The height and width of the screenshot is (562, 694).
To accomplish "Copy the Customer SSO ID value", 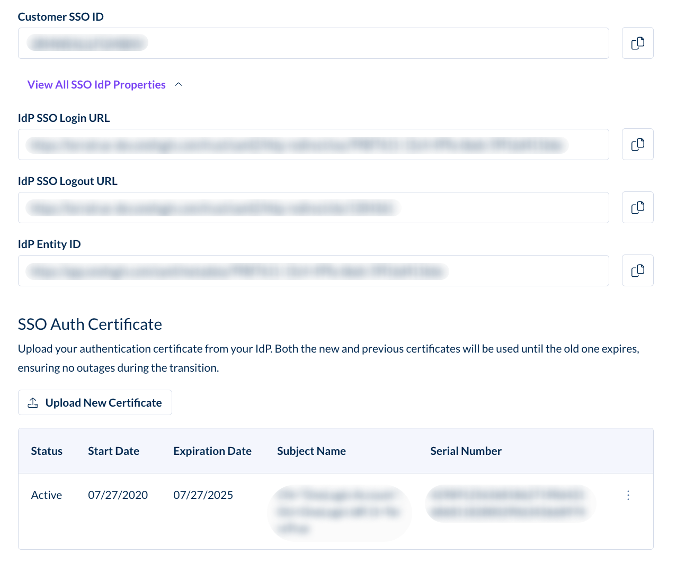I will coord(637,43).
